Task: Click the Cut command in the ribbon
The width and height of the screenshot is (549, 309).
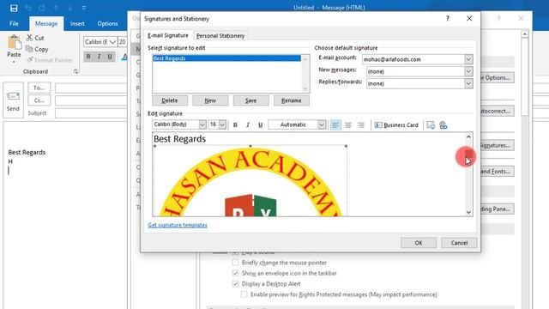Action: point(35,38)
